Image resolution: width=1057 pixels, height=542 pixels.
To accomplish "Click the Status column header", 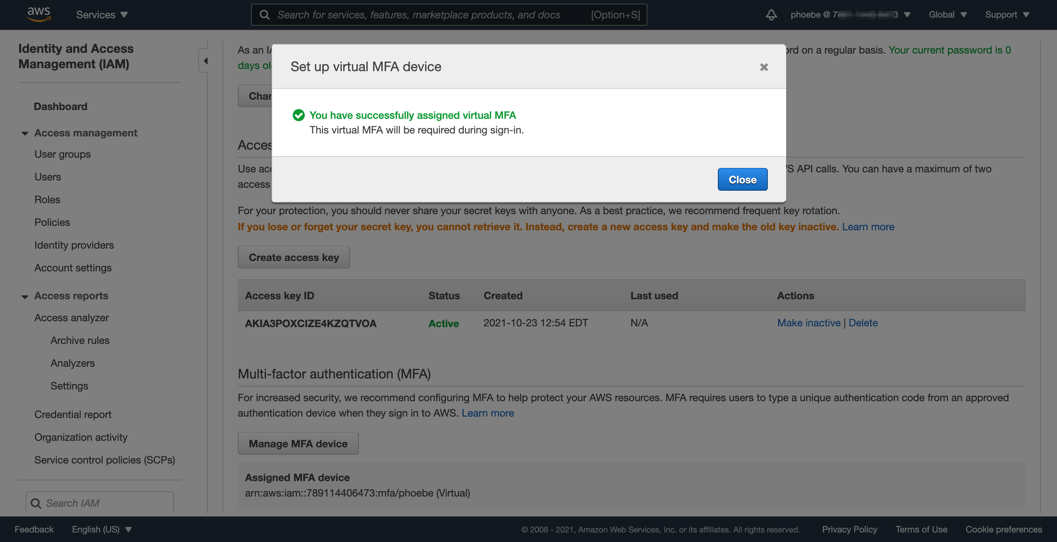I will click(444, 296).
